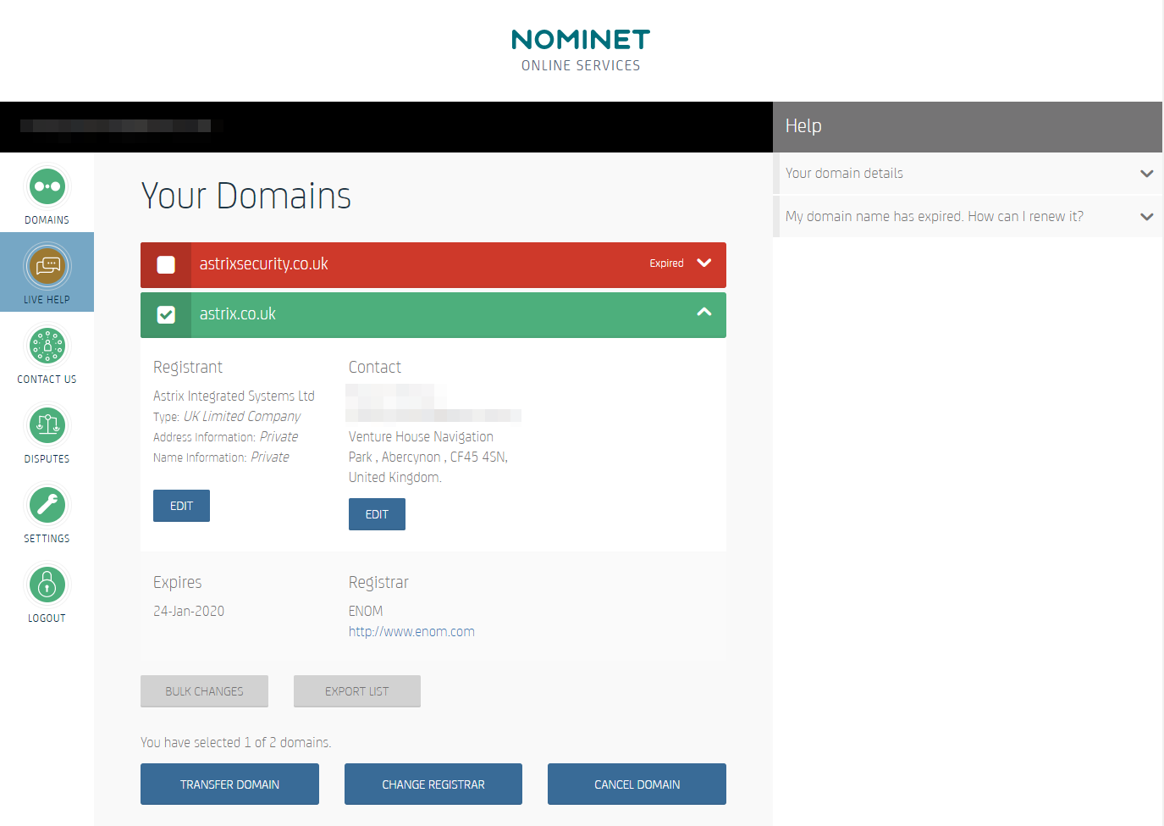Click the ENOM registrar name
This screenshot has height=826, width=1164.
pos(366,612)
